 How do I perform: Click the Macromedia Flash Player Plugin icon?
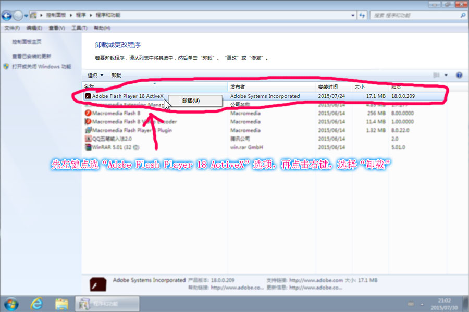pos(88,130)
